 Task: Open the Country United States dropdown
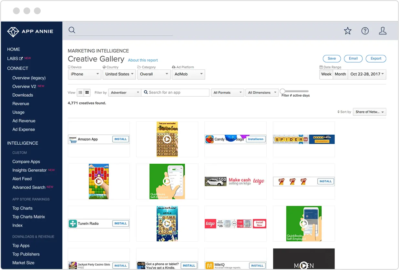[119, 74]
